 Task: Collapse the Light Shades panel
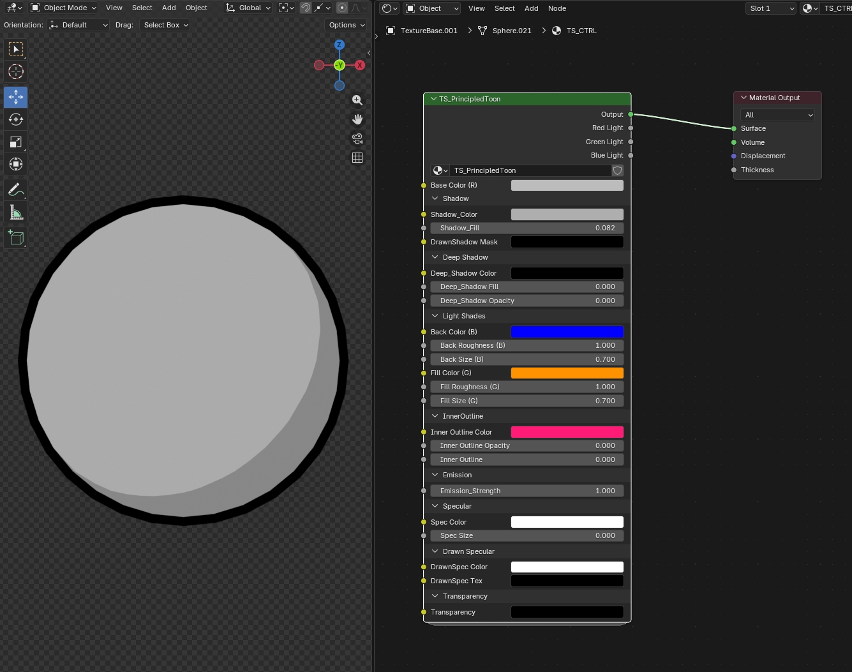click(x=435, y=316)
